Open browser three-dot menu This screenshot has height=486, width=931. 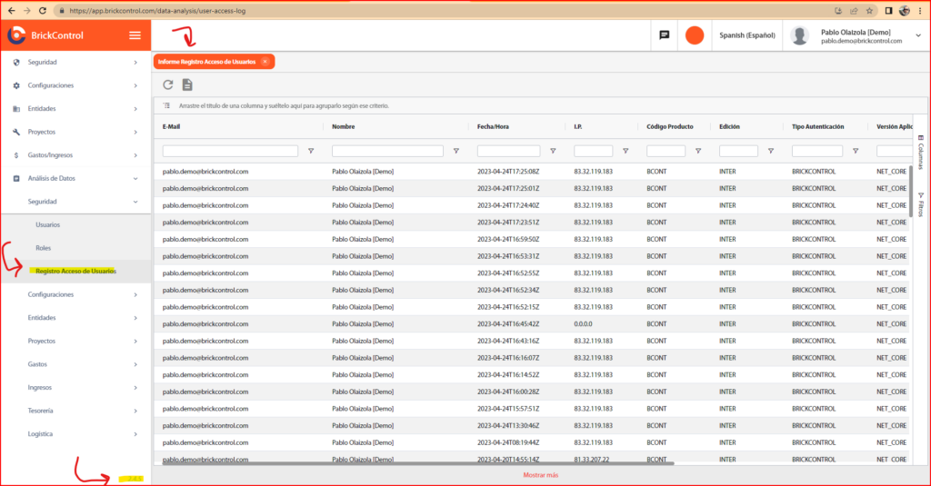tap(920, 11)
